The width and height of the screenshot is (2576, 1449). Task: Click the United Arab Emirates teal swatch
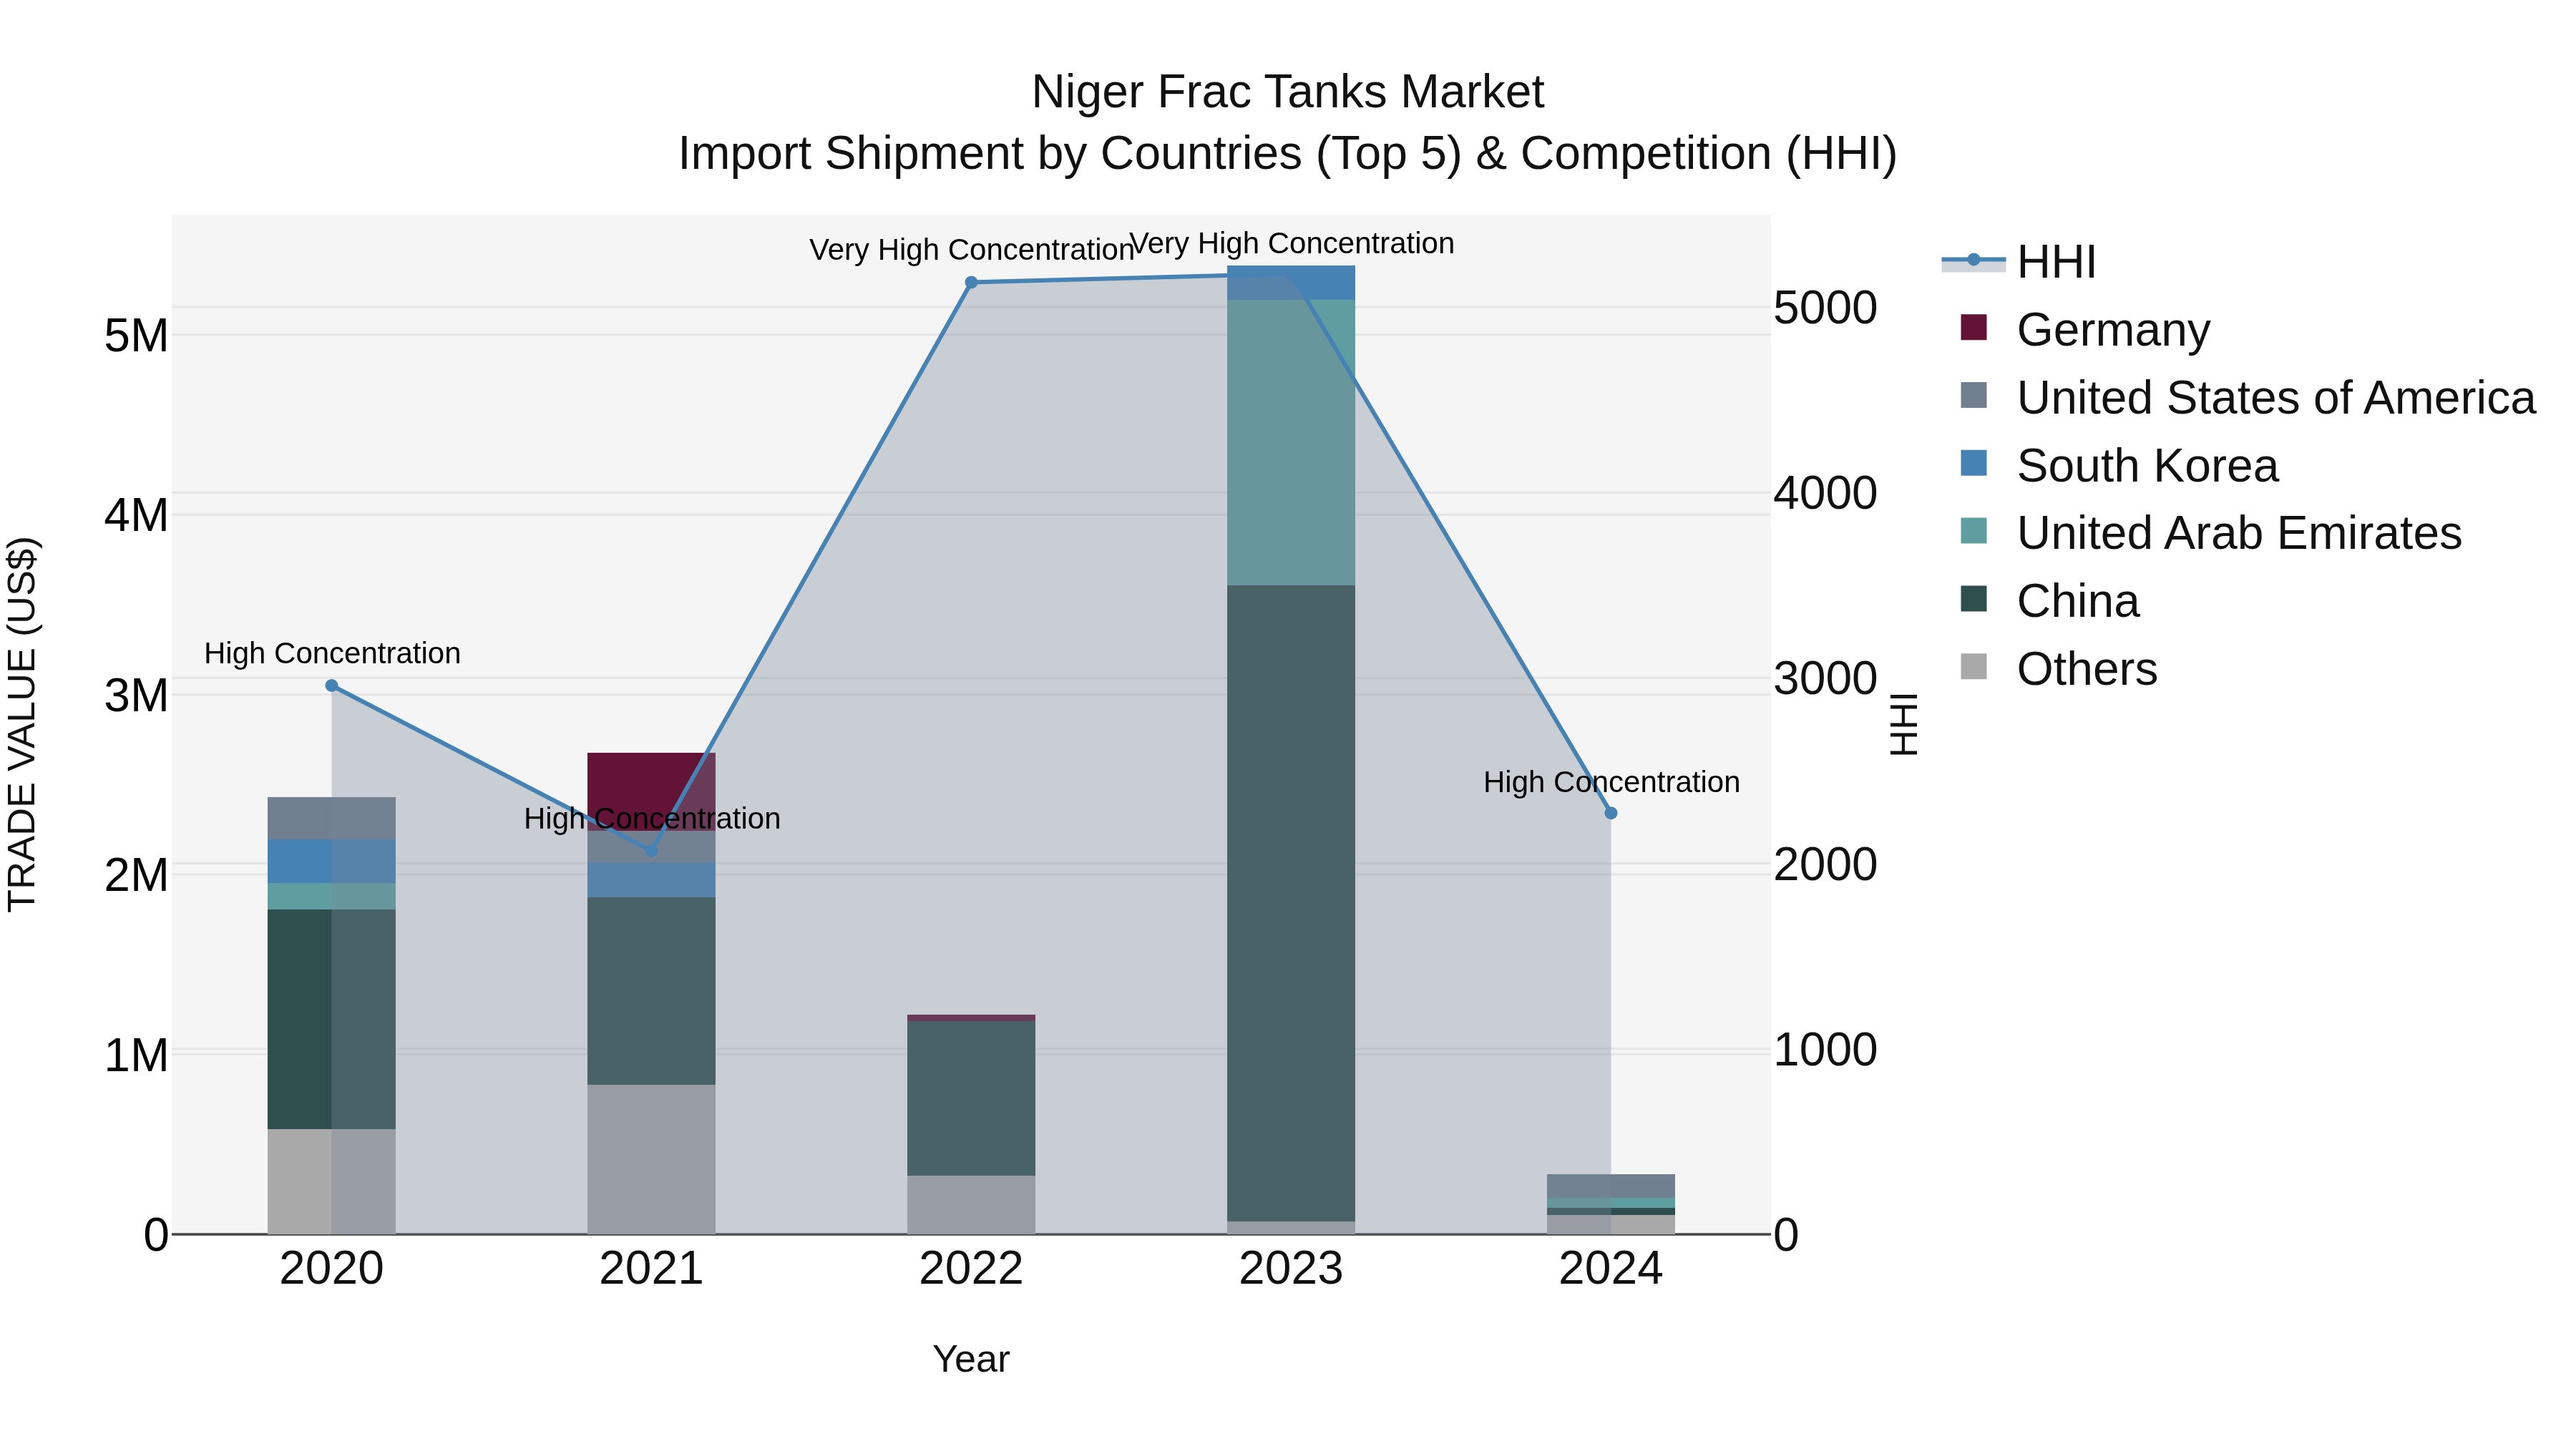[x=1974, y=531]
